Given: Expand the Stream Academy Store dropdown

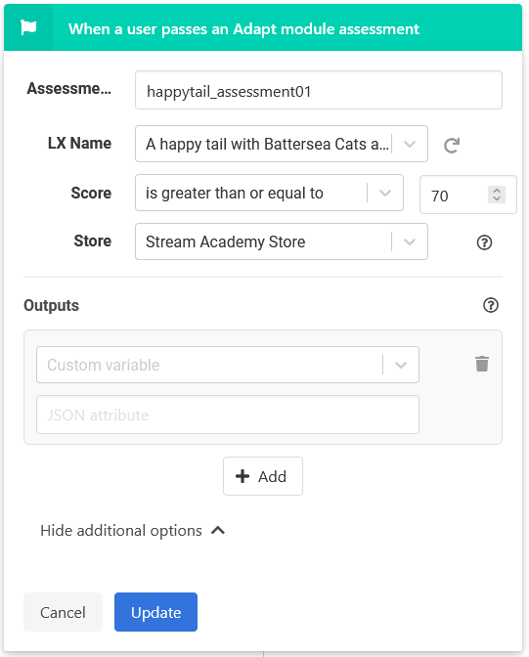Looking at the screenshot, I should pos(410,241).
